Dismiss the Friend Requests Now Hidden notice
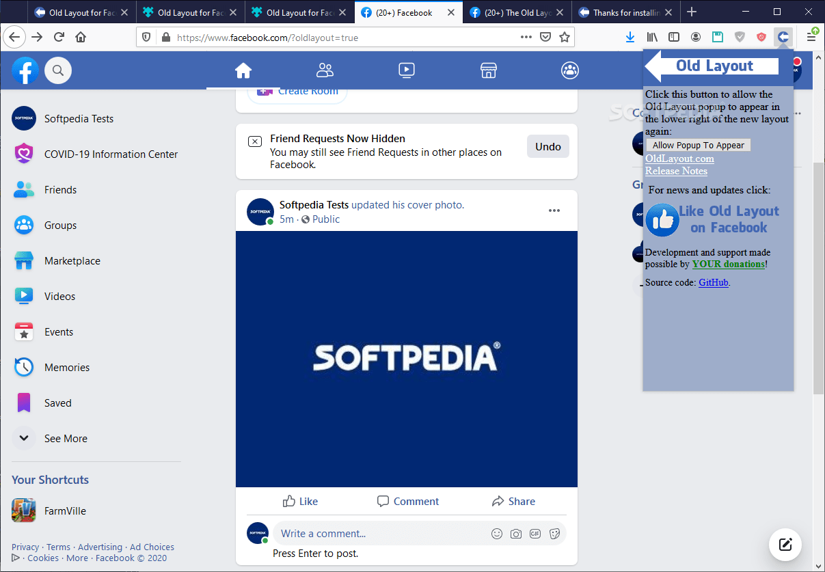 [255, 141]
